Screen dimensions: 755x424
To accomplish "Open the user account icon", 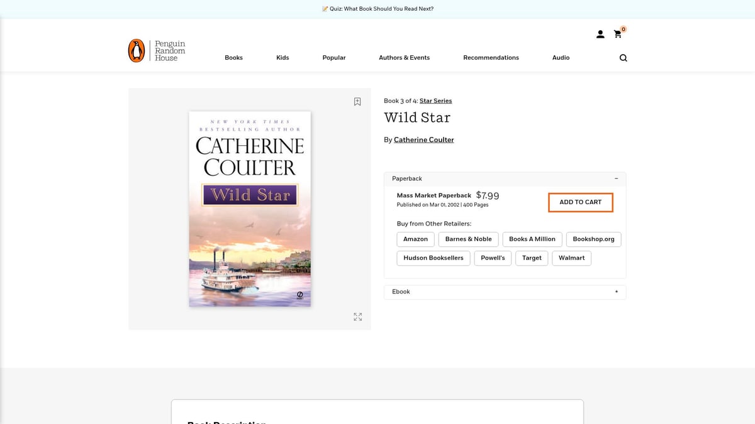I will pyautogui.click(x=600, y=34).
